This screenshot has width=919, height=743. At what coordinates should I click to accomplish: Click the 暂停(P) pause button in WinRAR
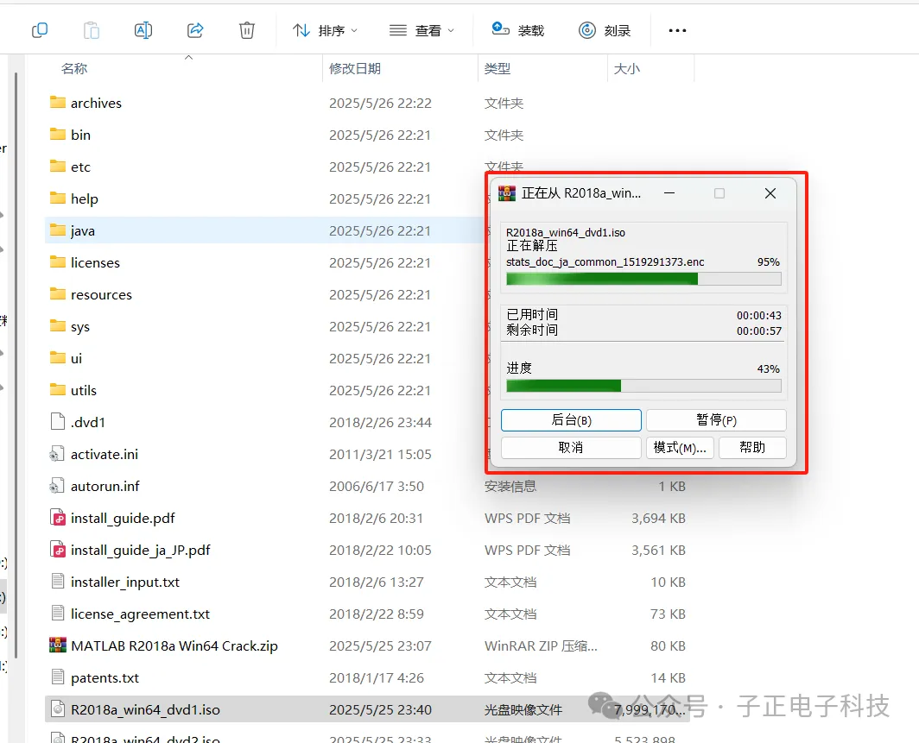(x=716, y=419)
